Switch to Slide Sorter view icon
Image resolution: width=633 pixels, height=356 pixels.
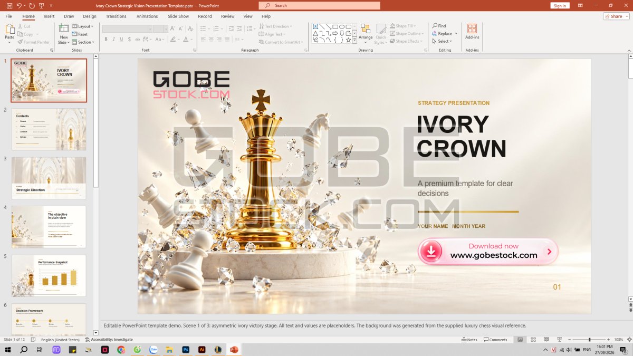(x=533, y=340)
